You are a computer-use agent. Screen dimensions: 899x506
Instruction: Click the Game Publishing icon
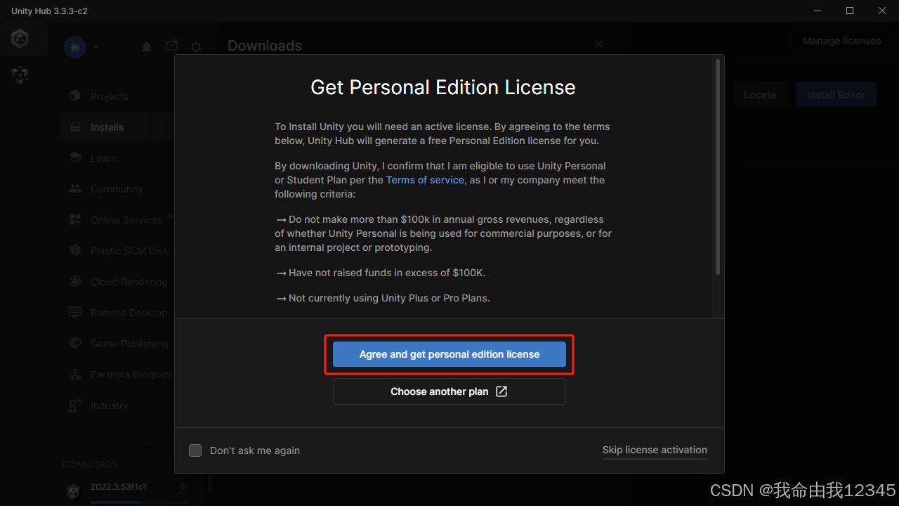tap(75, 344)
